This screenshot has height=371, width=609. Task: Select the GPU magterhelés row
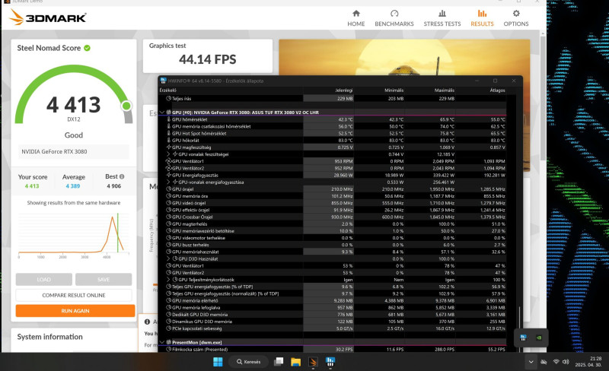[x=333, y=224]
